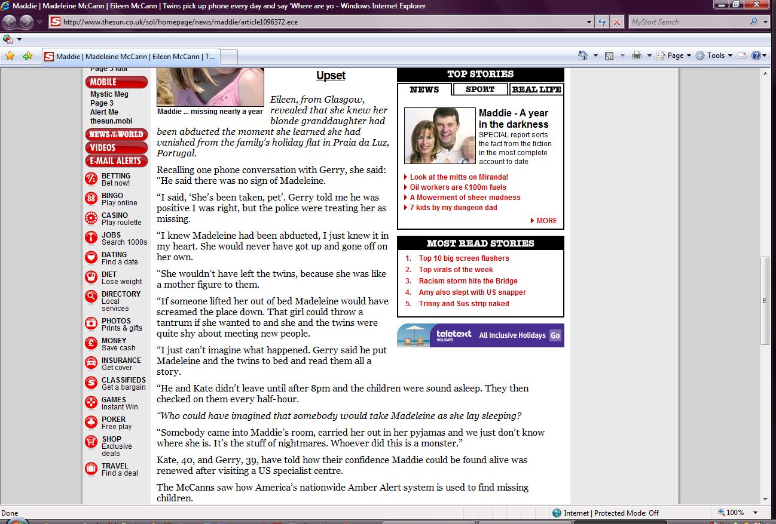Click the MyStart Search magnifier icon
The image size is (776, 524).
click(x=753, y=22)
